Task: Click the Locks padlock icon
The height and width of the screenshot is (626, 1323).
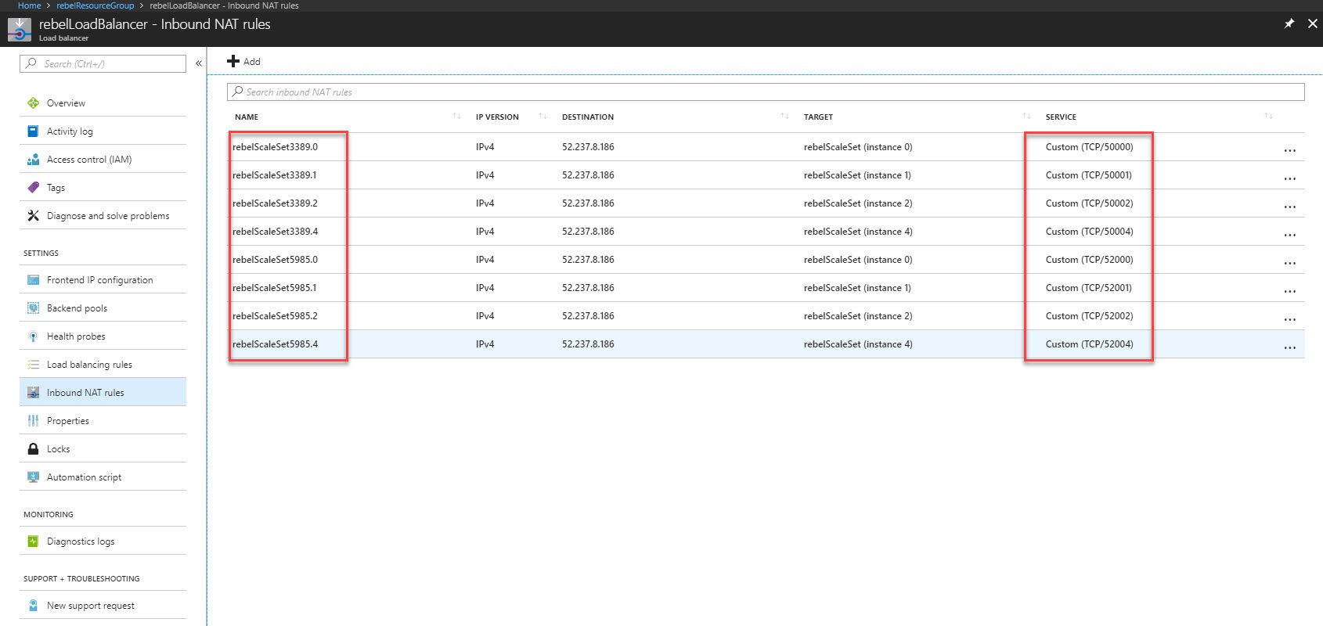Action: pyautogui.click(x=33, y=448)
